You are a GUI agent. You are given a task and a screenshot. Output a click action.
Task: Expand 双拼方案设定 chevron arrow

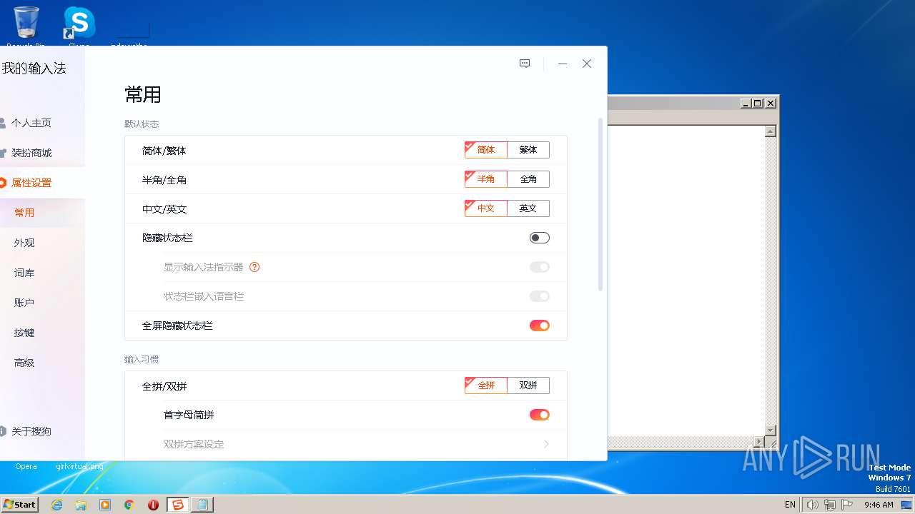tap(546, 444)
